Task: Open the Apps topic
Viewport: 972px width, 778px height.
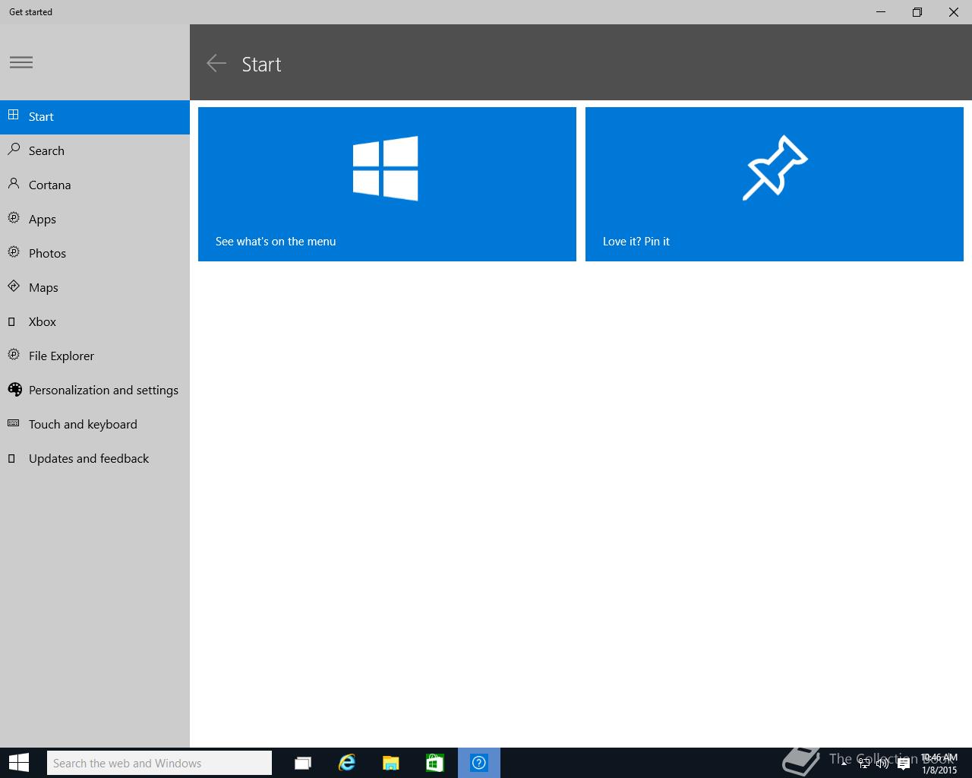Action: click(95, 220)
